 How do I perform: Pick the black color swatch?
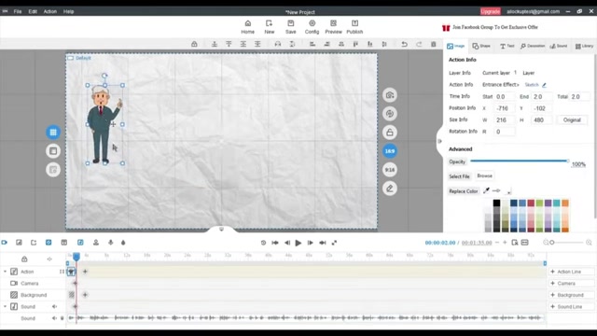[x=496, y=203]
